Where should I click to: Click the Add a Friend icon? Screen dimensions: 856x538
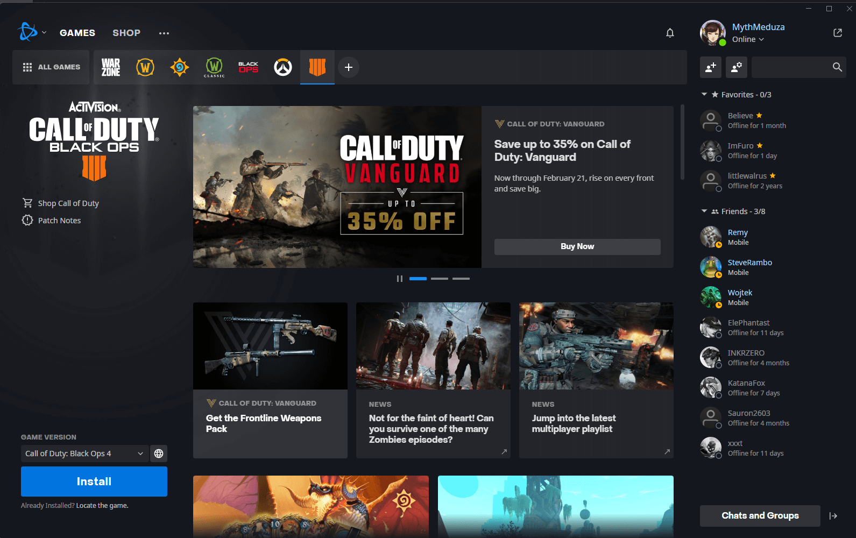[x=711, y=67]
